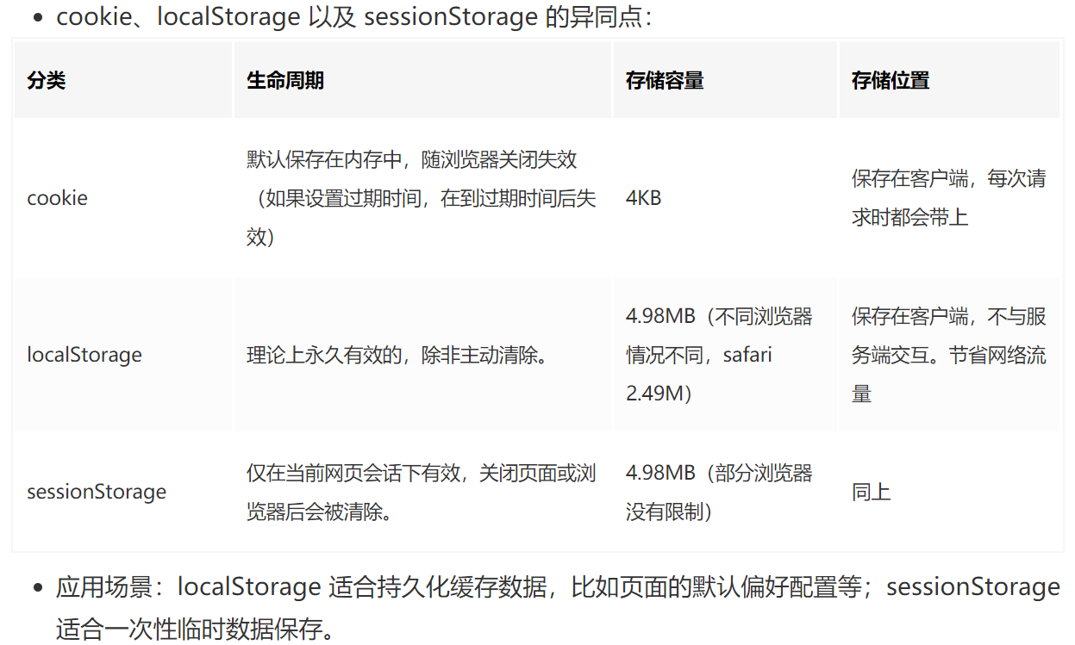Click the 理论上永久有效的 lifecycle cell

coord(398,355)
